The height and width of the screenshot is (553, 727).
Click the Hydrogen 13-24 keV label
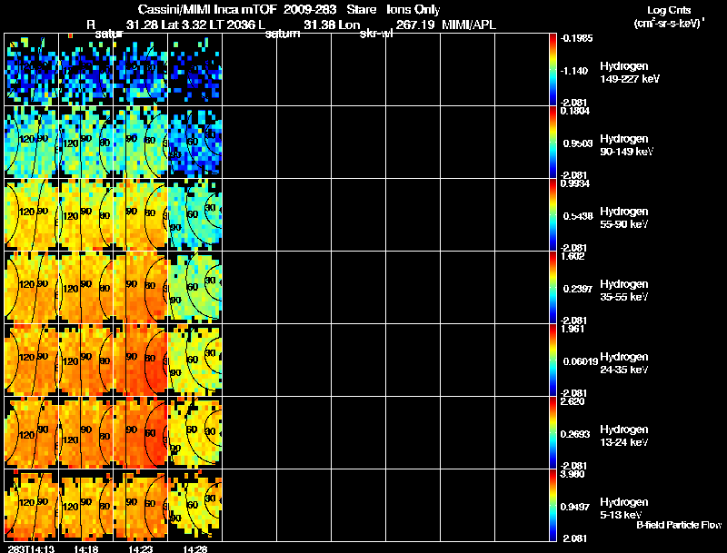pos(622,436)
